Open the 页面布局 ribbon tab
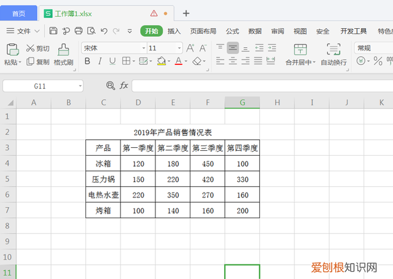Image resolution: width=393 pixels, height=279 pixels. tap(203, 31)
